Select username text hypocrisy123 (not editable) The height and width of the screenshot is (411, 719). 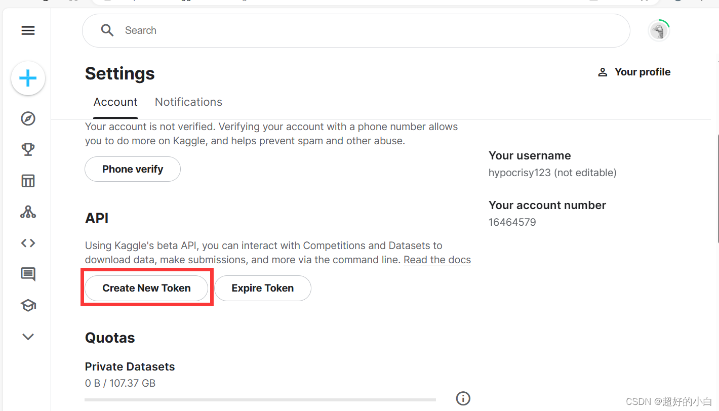pyautogui.click(x=552, y=173)
